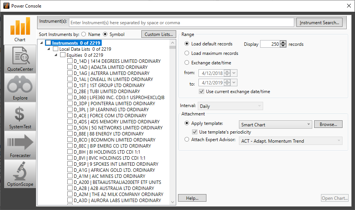355x210 pixels.
Task: Select D_1AL ONEALL IN LIMITED ORDINARY row
Action: (113, 79)
